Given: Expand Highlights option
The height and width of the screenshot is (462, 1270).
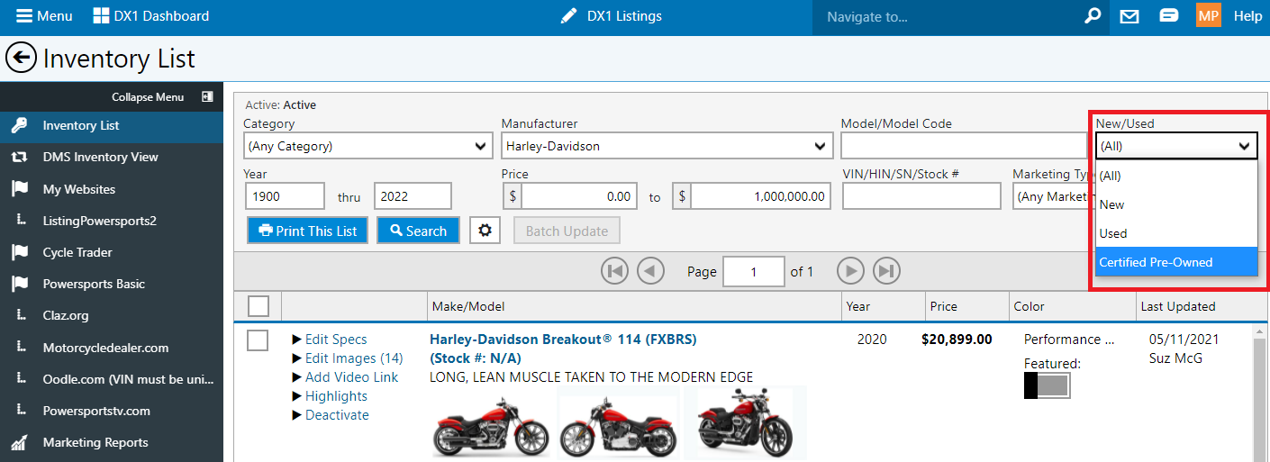Looking at the screenshot, I should coord(330,396).
